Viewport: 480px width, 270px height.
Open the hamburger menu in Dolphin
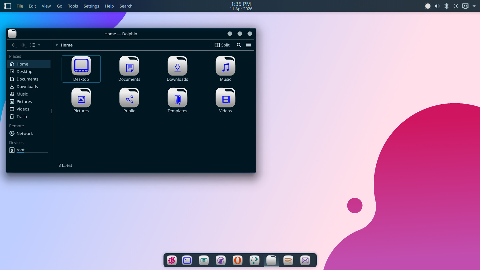pos(248,45)
